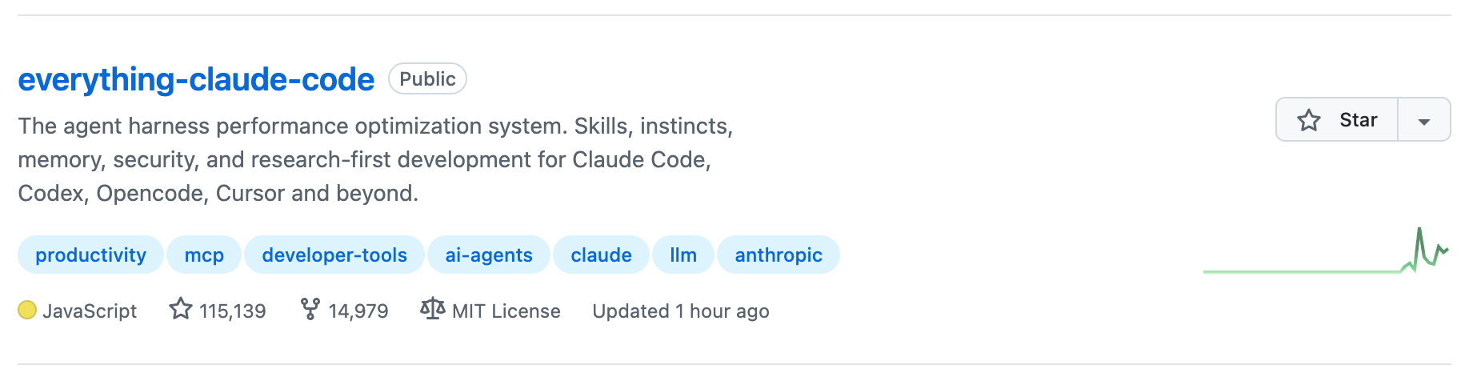Click the yellow JavaScript language color dot
Viewport: 1469px width, 381px height.
(x=27, y=311)
